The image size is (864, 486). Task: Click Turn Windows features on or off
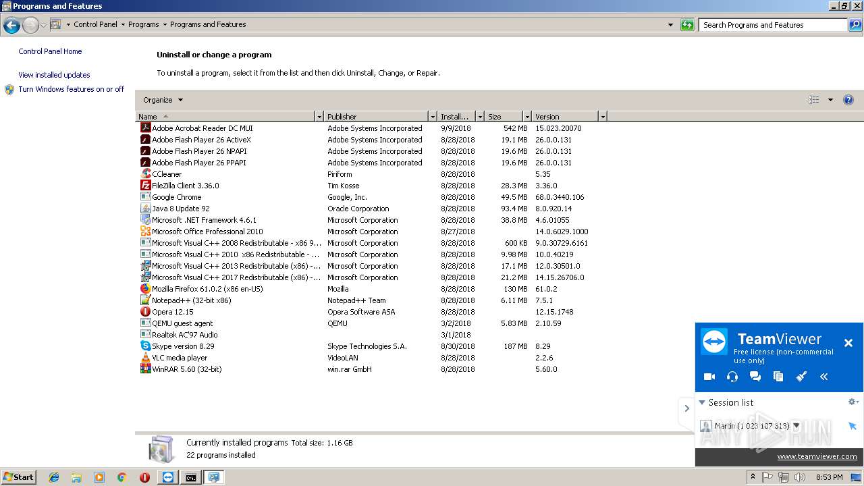click(x=71, y=89)
